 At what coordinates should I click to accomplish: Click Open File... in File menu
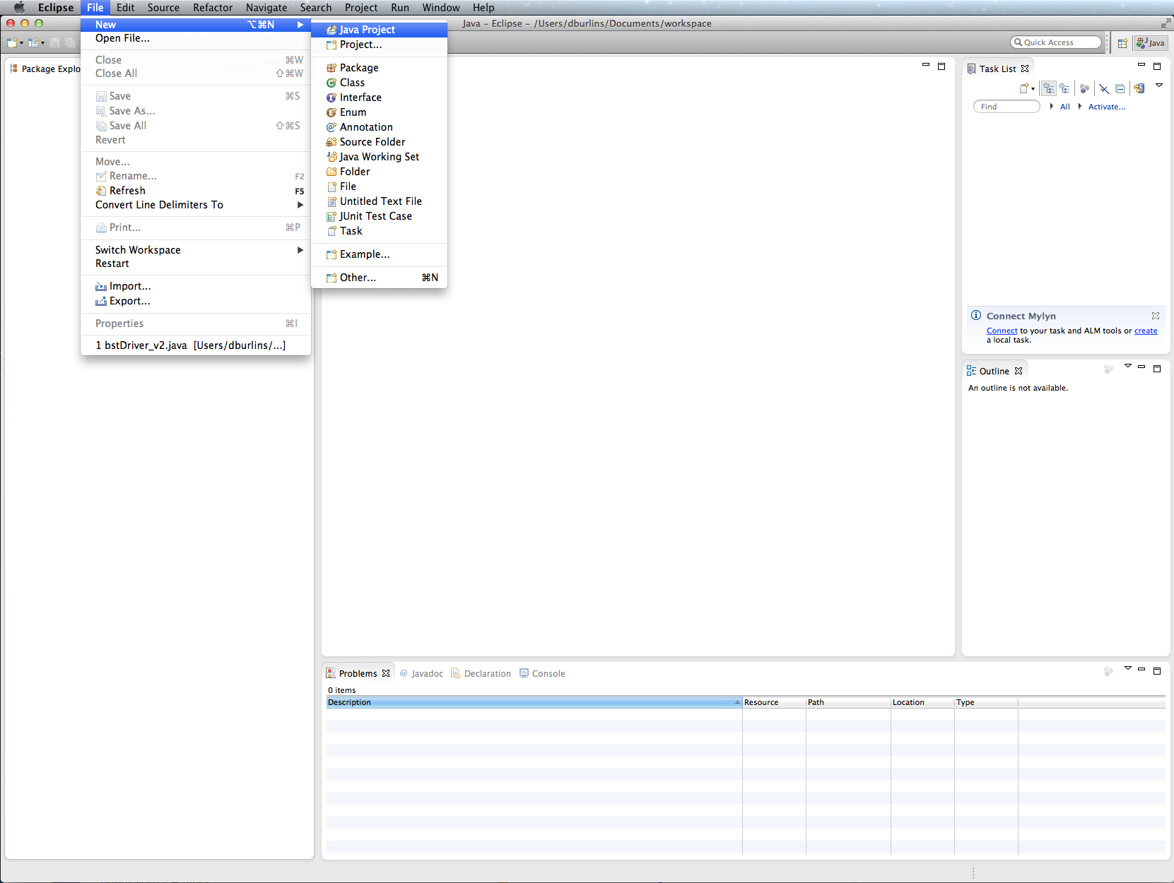(x=196, y=38)
